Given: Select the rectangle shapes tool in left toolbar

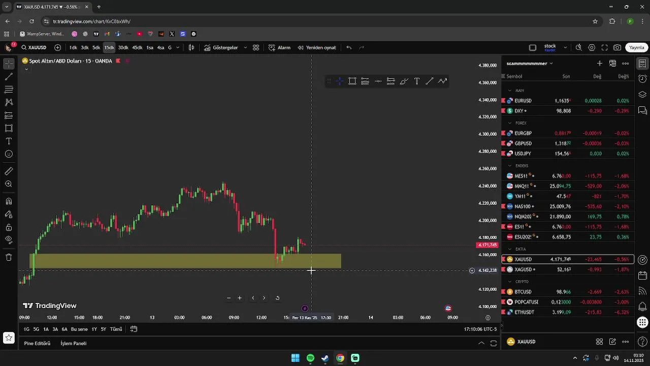Looking at the screenshot, I should (9, 128).
